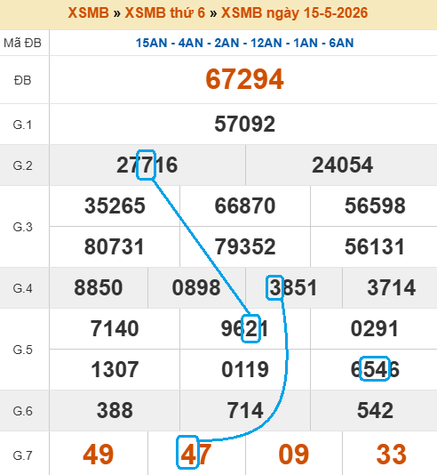This screenshot has height=475, width=437.
Task: Open XSMB ngày 15-5-2026 link
Action: click(294, 12)
